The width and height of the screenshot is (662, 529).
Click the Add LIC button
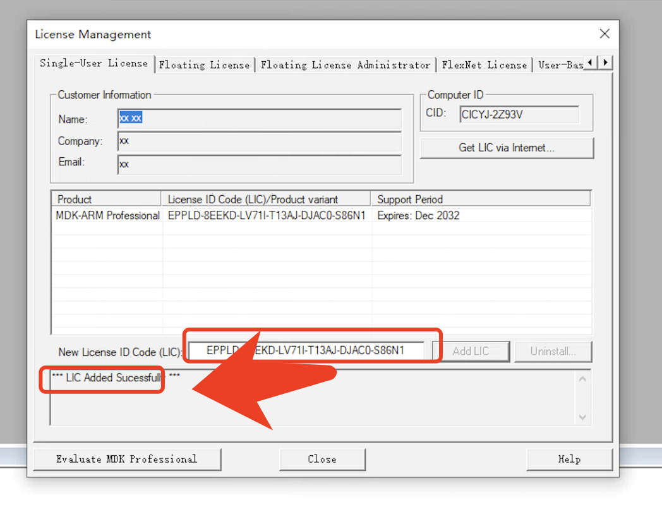pyautogui.click(x=471, y=352)
